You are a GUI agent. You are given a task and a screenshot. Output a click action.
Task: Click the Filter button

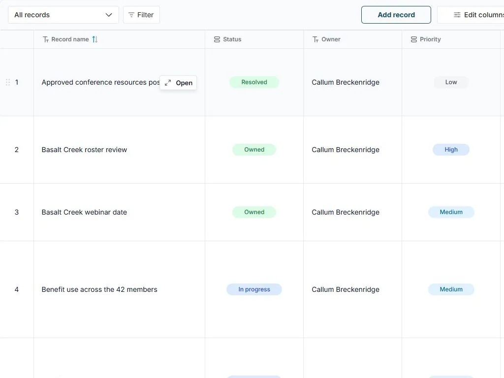tap(141, 15)
